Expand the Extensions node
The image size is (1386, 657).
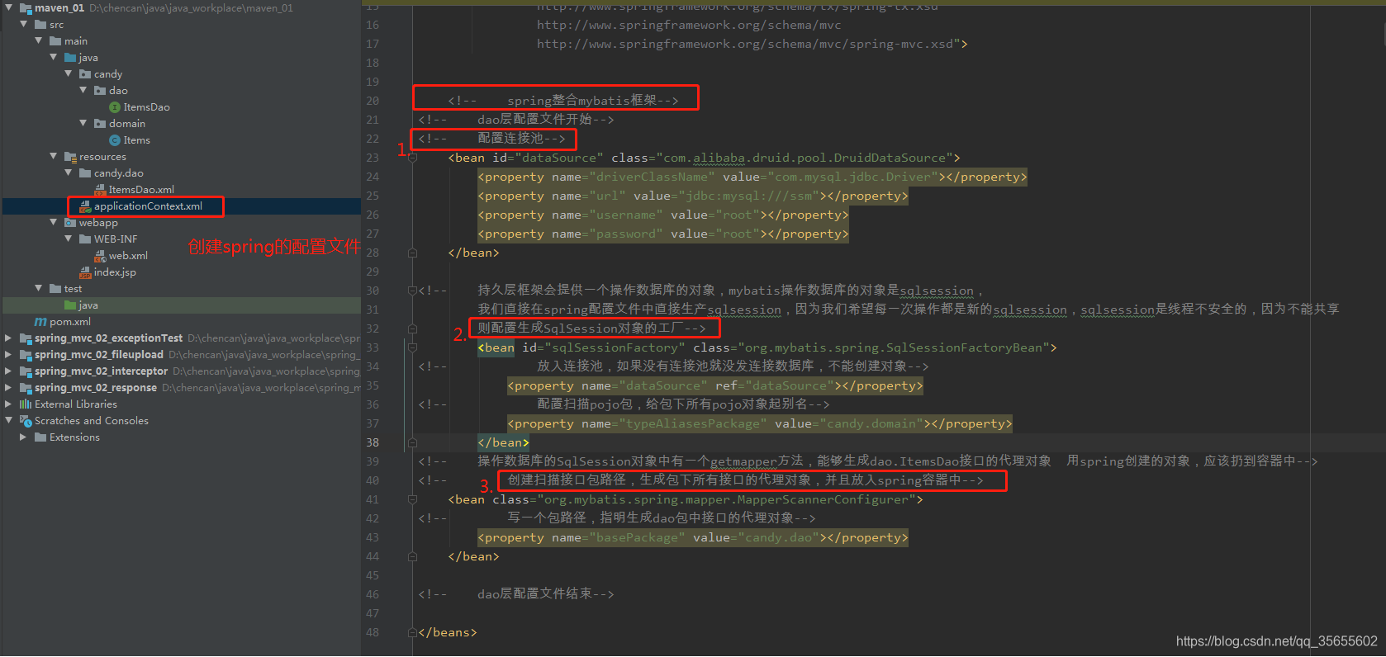click(23, 437)
